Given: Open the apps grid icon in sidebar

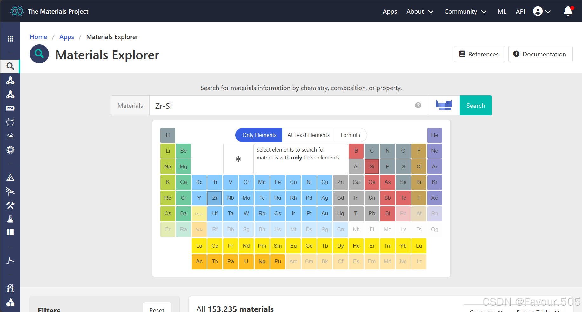Looking at the screenshot, I should [x=10, y=39].
